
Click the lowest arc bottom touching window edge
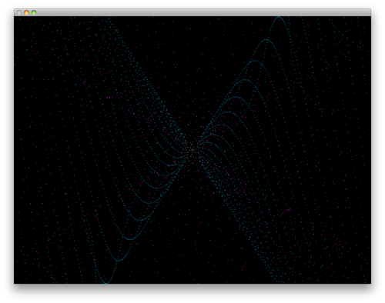pos(106,282)
